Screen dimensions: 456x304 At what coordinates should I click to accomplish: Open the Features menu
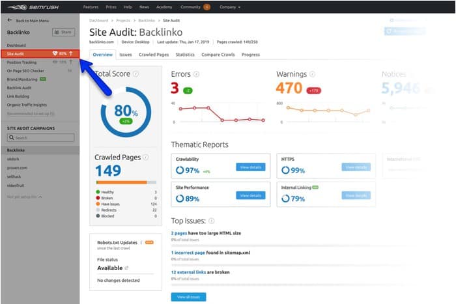coord(91,7)
